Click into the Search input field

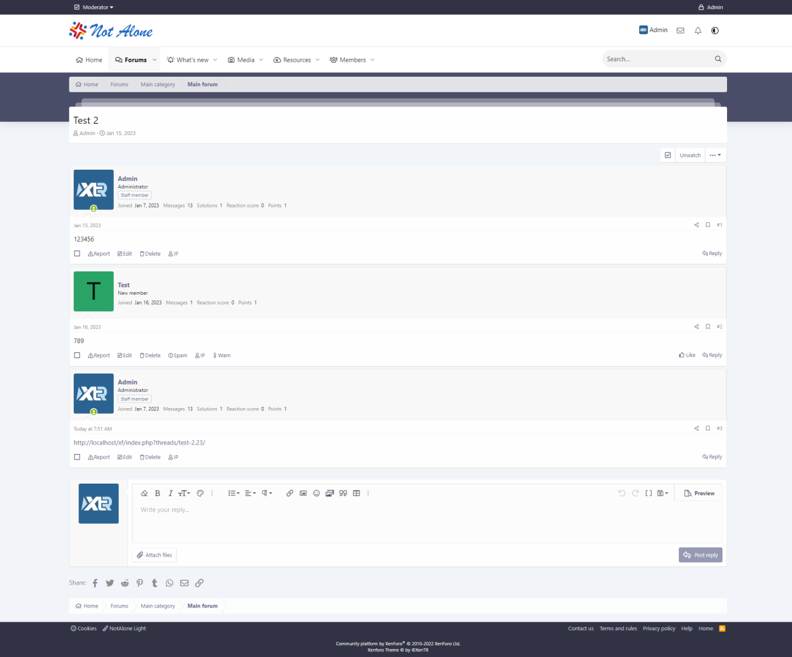(x=656, y=59)
